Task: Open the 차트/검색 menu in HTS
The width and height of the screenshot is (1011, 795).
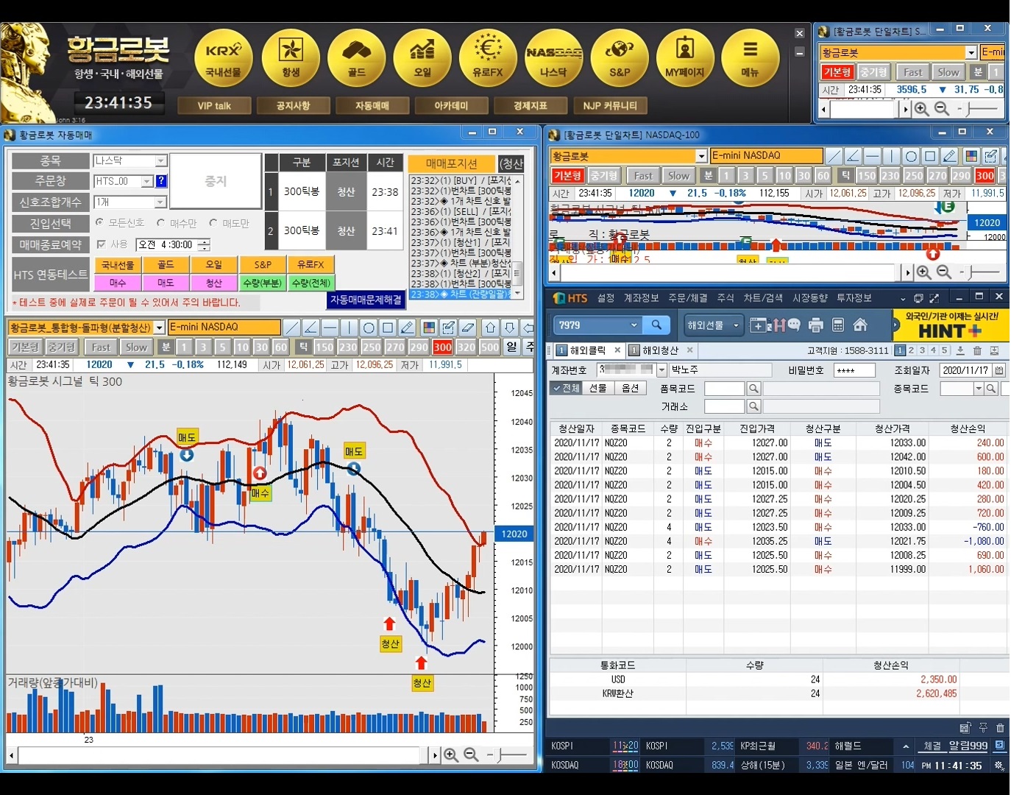Action: (x=763, y=298)
